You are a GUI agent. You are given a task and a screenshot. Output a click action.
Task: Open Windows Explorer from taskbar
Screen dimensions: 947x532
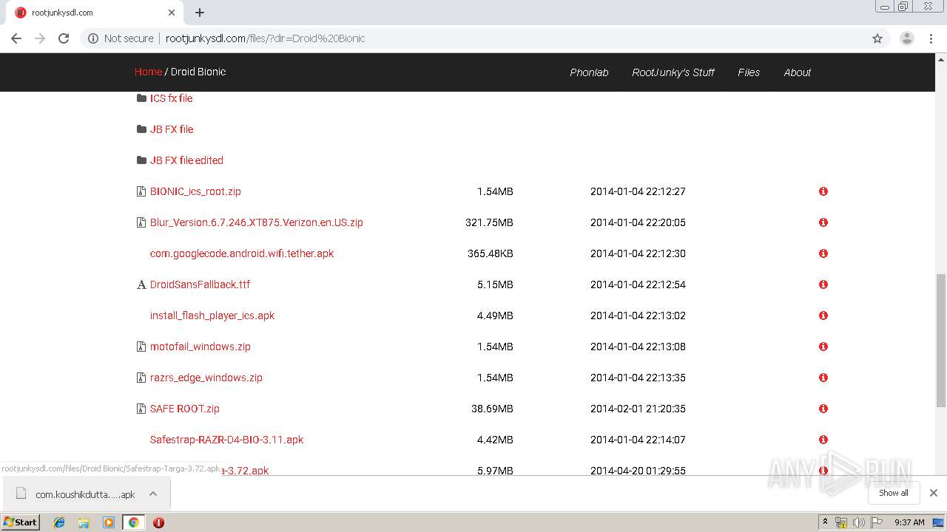[x=84, y=522]
